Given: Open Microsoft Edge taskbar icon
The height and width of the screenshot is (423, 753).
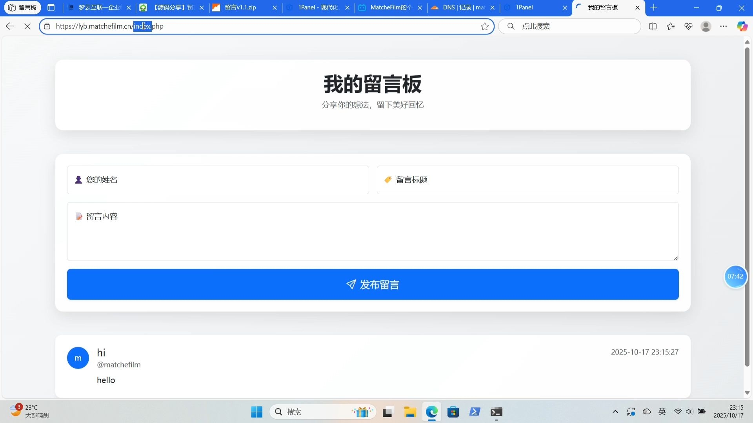Looking at the screenshot, I should point(432,412).
